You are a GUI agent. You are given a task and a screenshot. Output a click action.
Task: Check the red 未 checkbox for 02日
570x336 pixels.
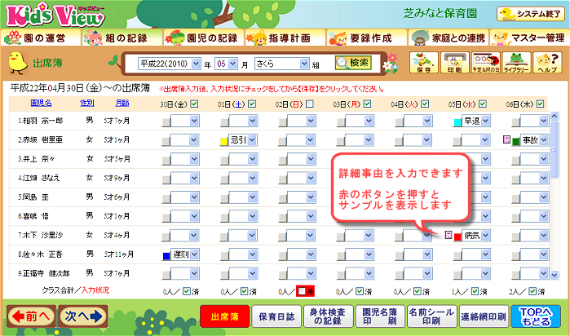tap(302, 290)
